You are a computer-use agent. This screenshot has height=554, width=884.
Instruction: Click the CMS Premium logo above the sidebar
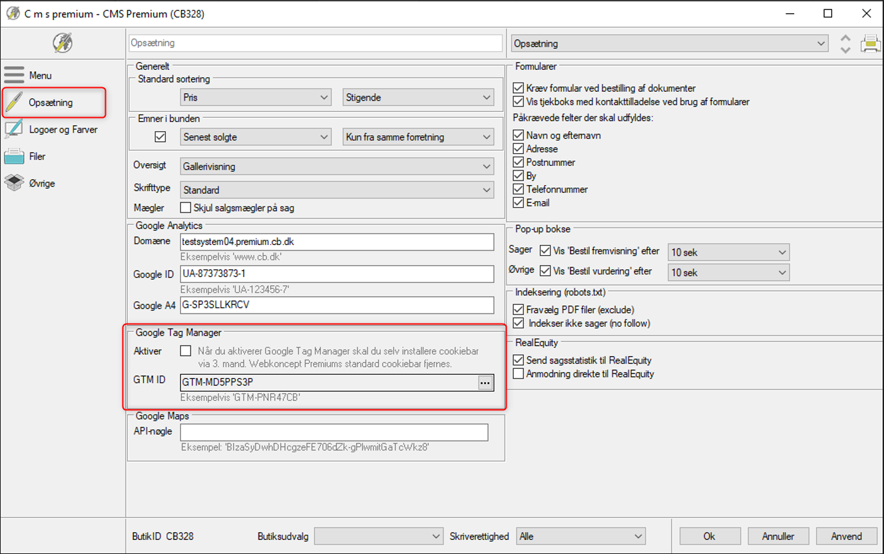tap(63, 43)
